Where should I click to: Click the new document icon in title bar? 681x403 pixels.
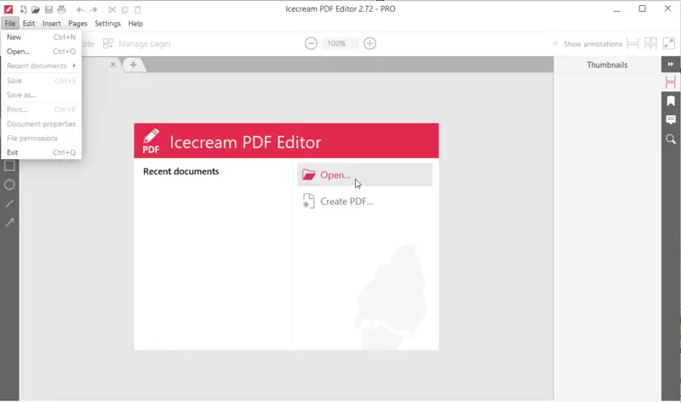click(23, 9)
